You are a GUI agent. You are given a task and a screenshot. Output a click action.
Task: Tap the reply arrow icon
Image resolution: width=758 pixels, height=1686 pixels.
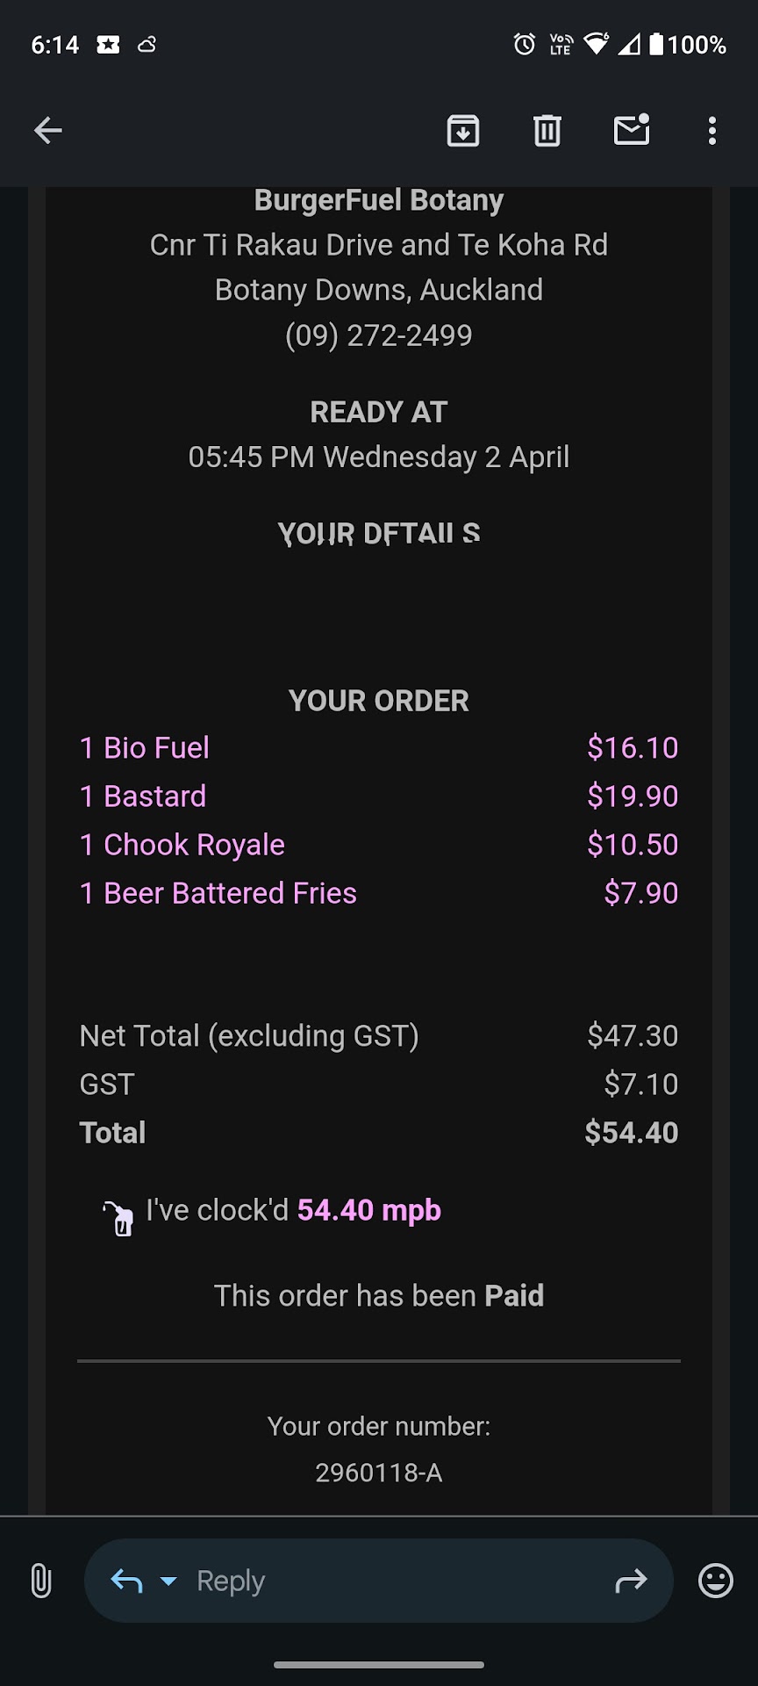tap(127, 1582)
